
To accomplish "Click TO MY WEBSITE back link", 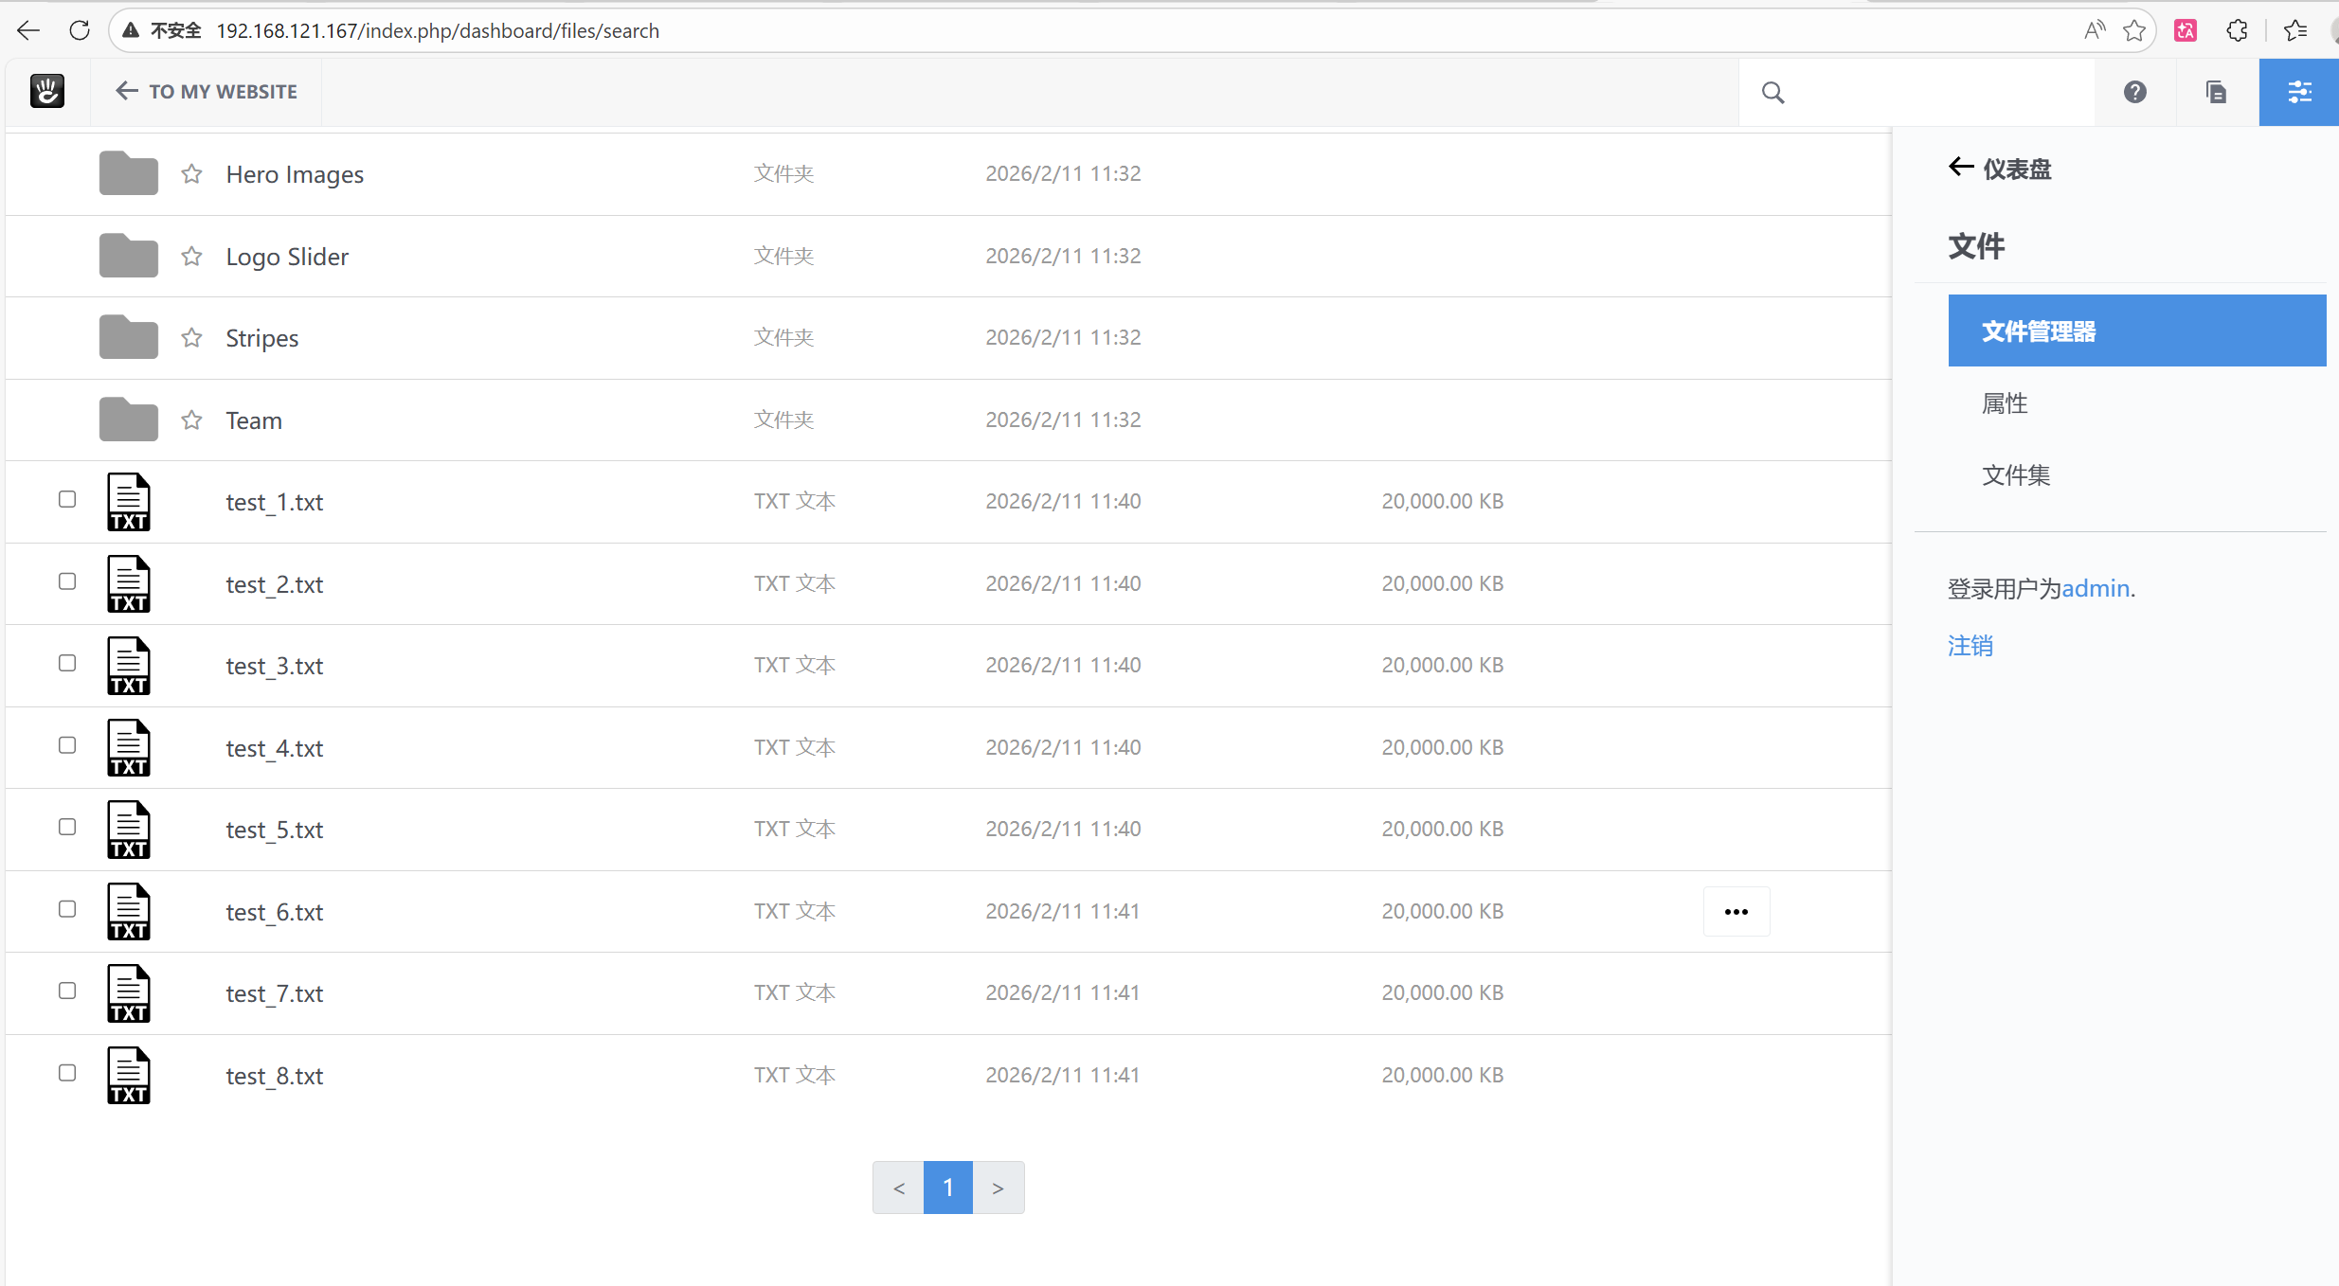I will tap(207, 92).
